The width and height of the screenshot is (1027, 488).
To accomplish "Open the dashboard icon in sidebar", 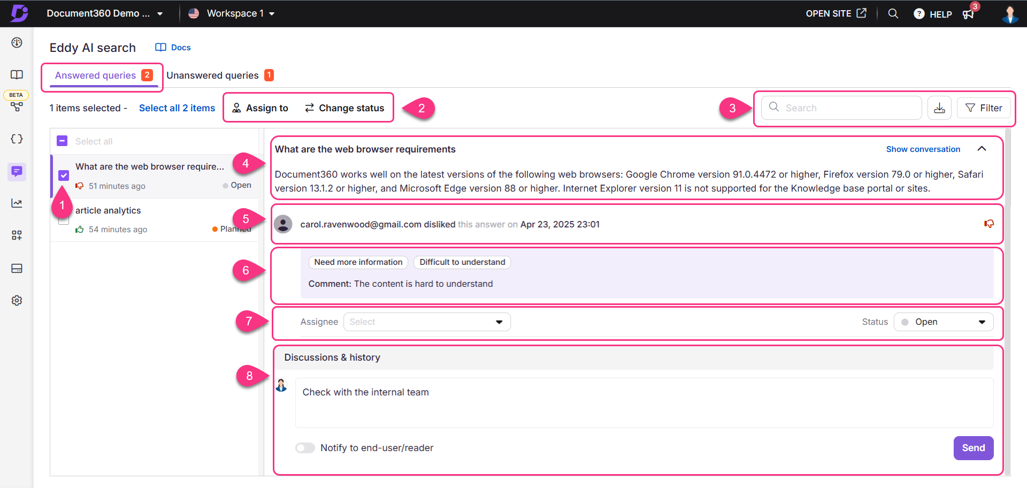I will point(17,42).
